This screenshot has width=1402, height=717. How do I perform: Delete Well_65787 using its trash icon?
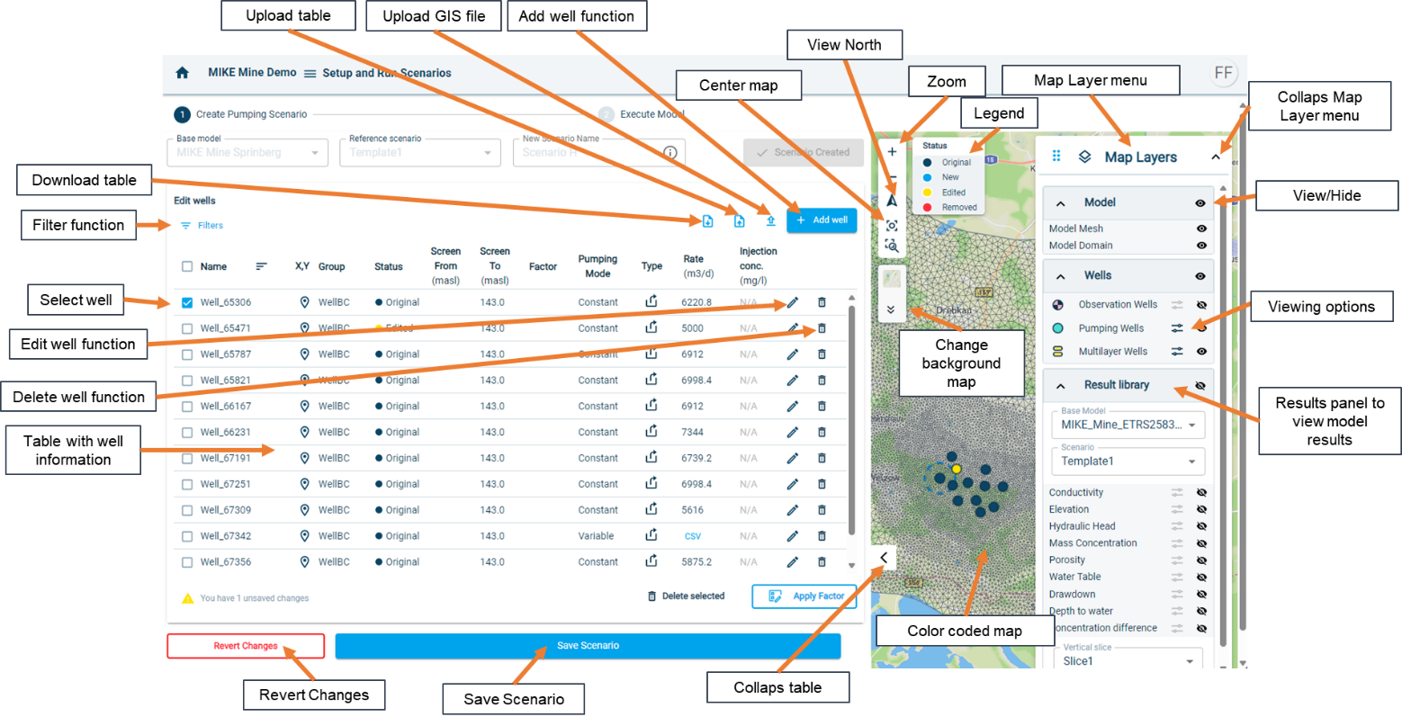(x=822, y=354)
